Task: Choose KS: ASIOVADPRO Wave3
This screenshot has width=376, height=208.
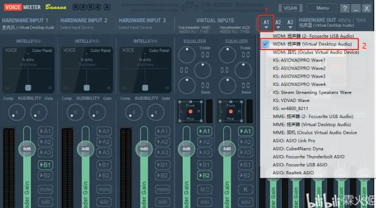Action: (299, 76)
